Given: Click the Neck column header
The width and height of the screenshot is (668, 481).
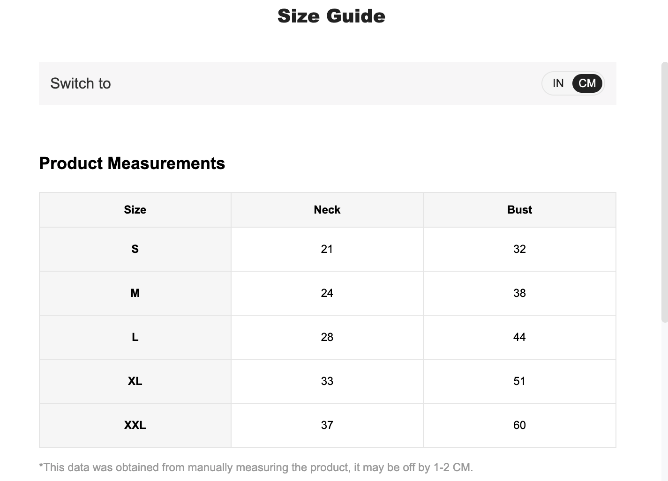Looking at the screenshot, I should click(327, 210).
